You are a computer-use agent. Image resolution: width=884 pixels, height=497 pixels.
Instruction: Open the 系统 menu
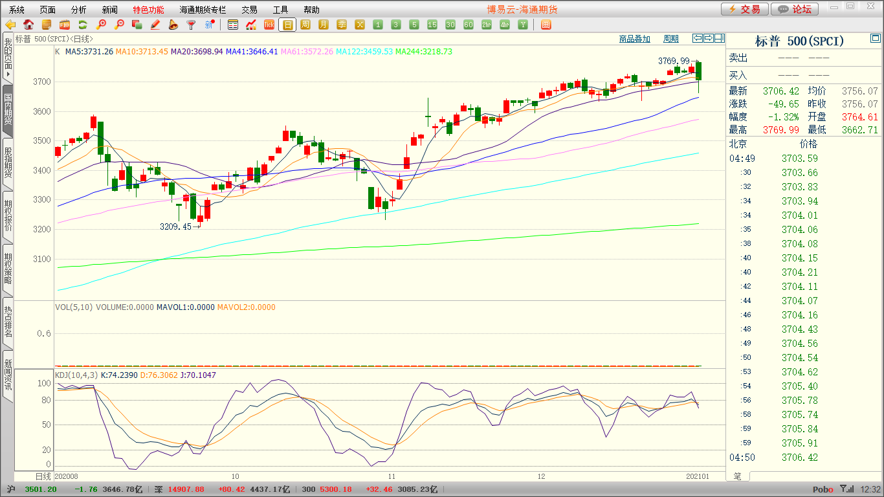click(17, 10)
